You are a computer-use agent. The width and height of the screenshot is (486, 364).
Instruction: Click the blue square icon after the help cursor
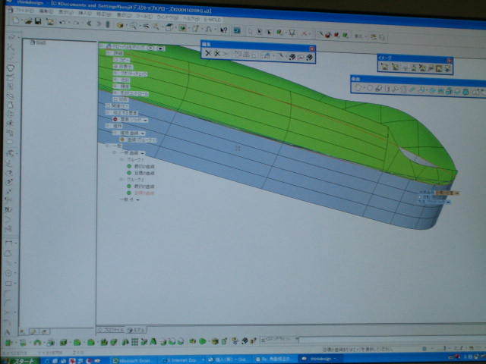point(237,30)
